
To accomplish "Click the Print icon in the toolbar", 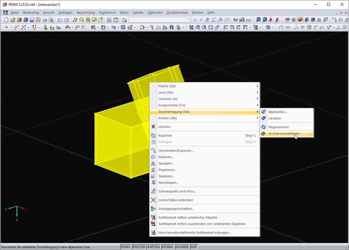I will pyautogui.click(x=44, y=20).
